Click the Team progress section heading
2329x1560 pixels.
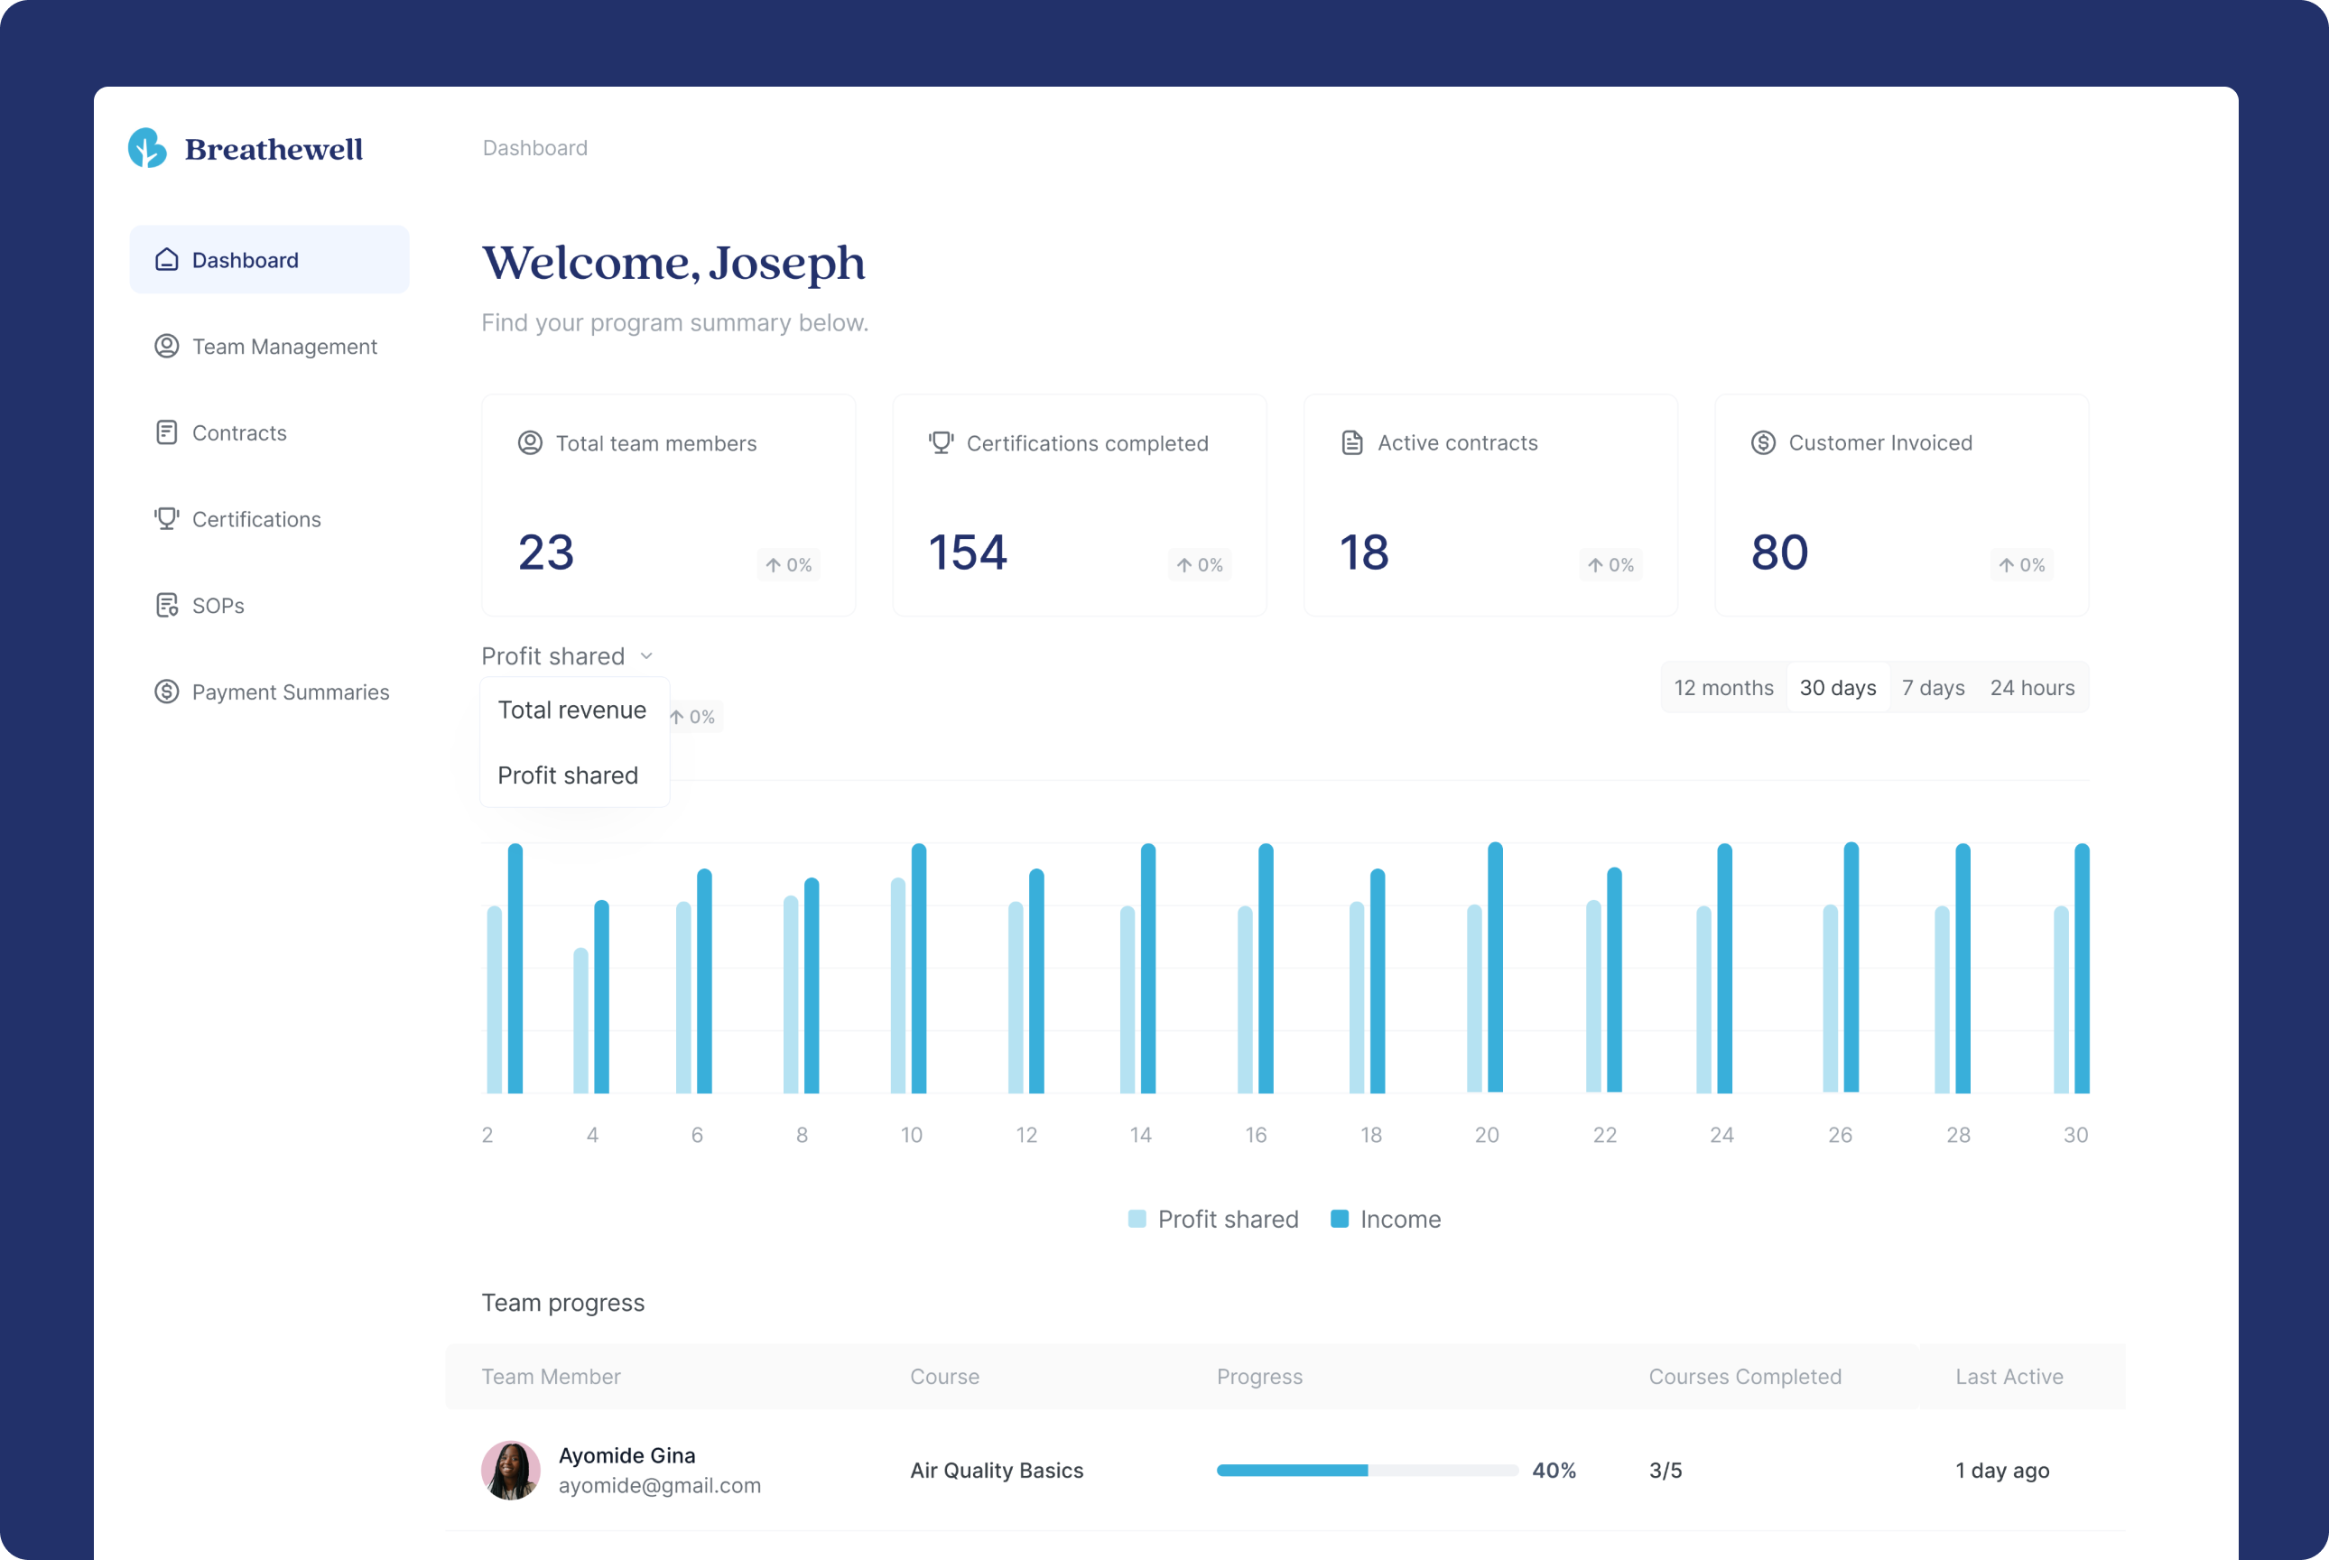[563, 1303]
